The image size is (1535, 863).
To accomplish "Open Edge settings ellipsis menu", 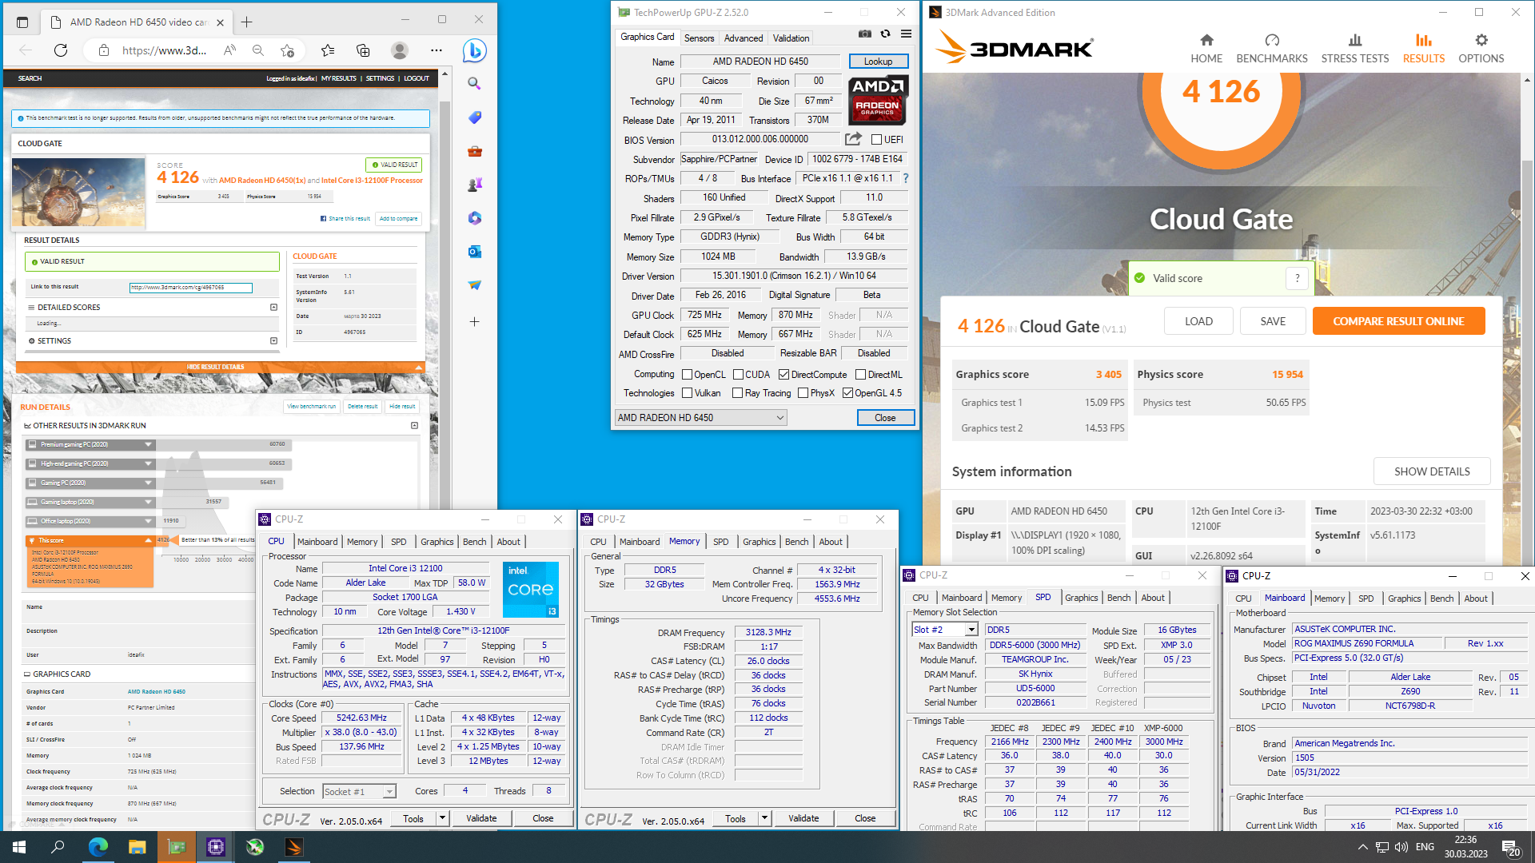I will click(436, 50).
